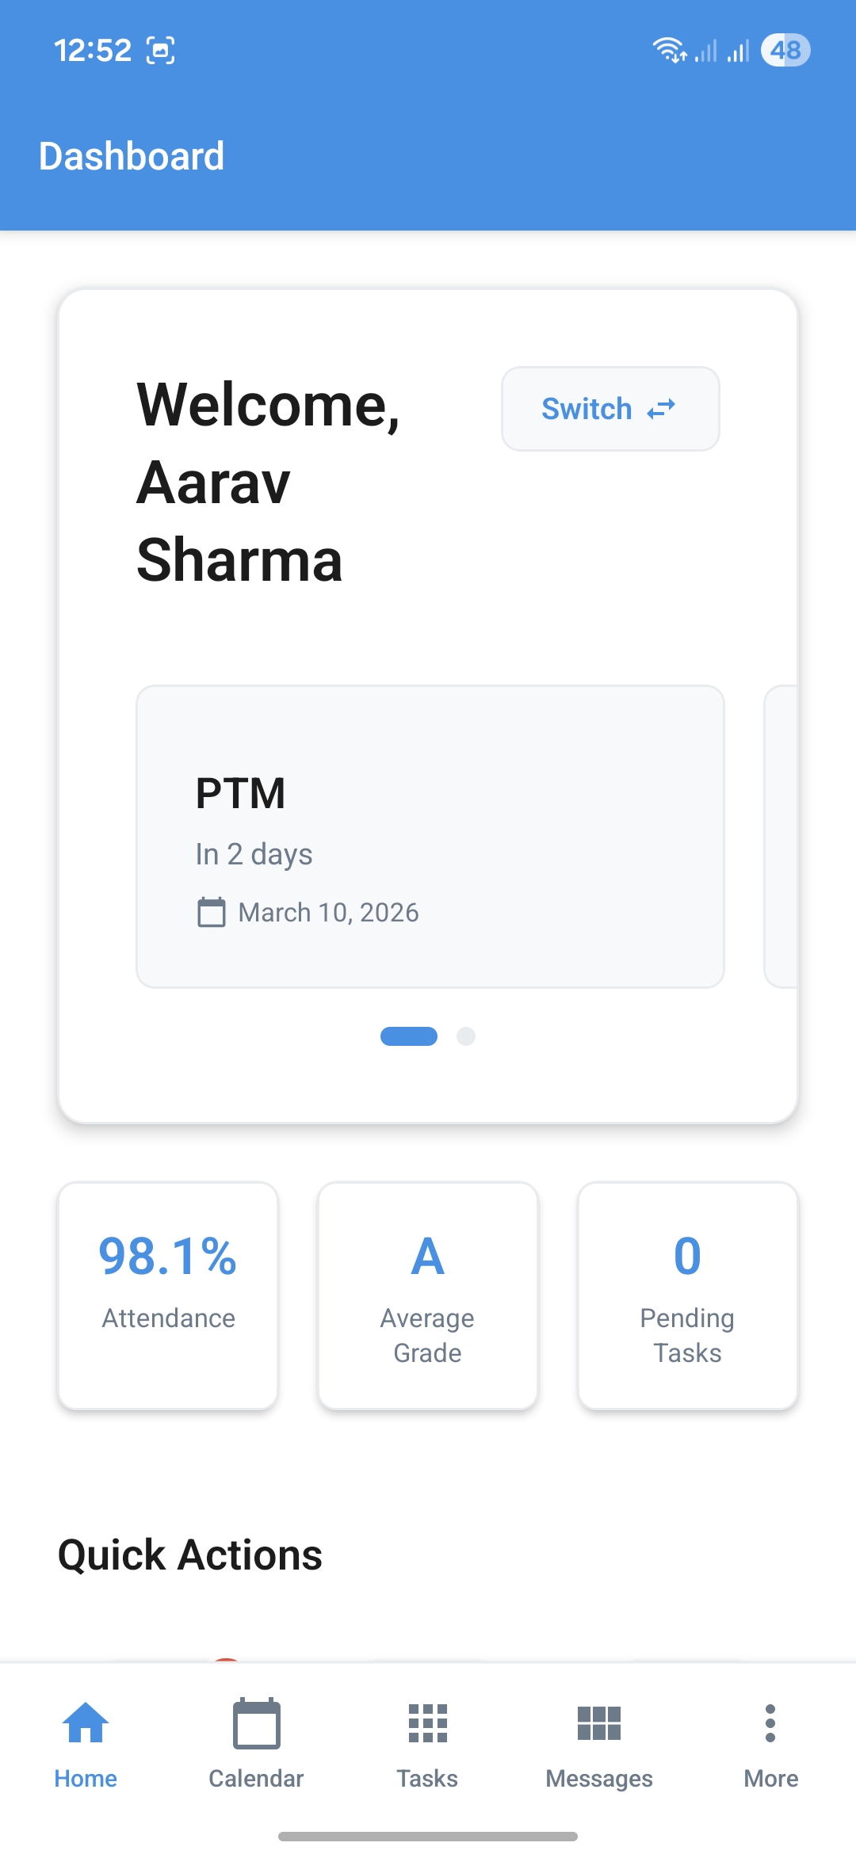Check the Pending Tasks count card
The height and width of the screenshot is (1854, 856).
688,1294
